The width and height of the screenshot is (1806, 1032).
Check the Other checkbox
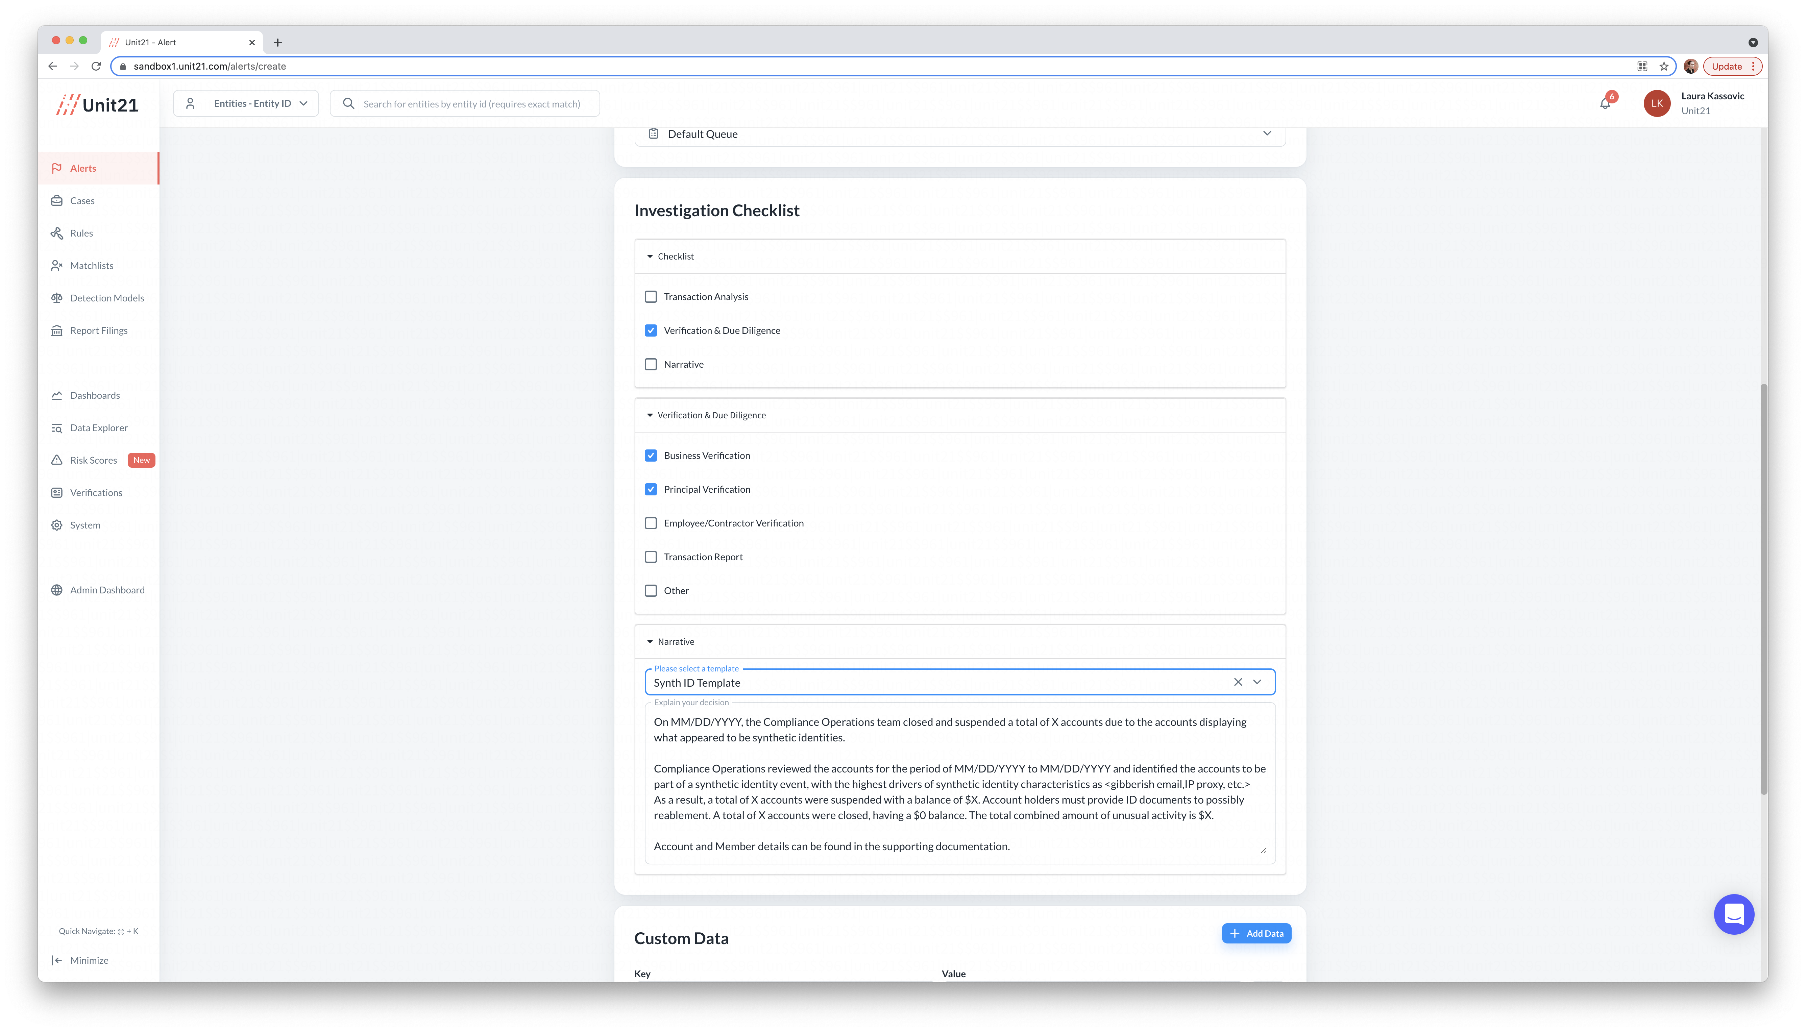coord(651,590)
